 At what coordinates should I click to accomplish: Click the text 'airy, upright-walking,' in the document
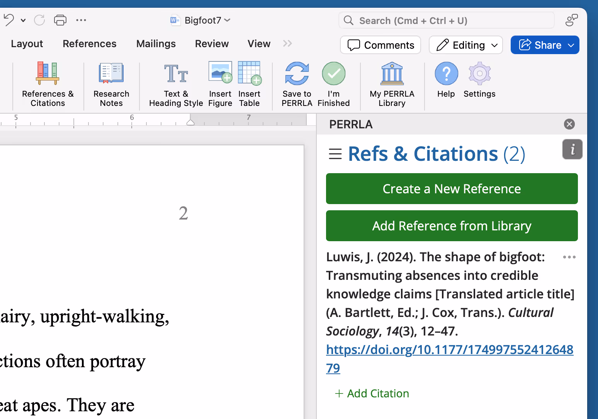(85, 317)
